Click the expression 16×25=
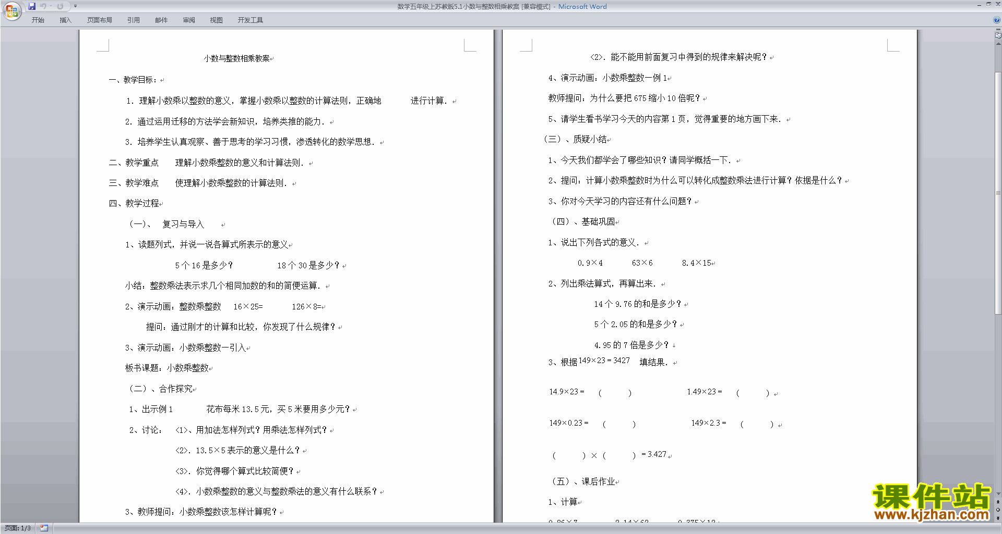The width and height of the screenshot is (1002, 534). [248, 306]
